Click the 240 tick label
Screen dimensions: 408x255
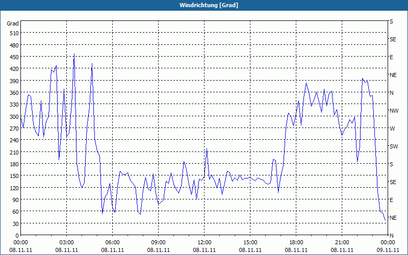tap(14, 140)
